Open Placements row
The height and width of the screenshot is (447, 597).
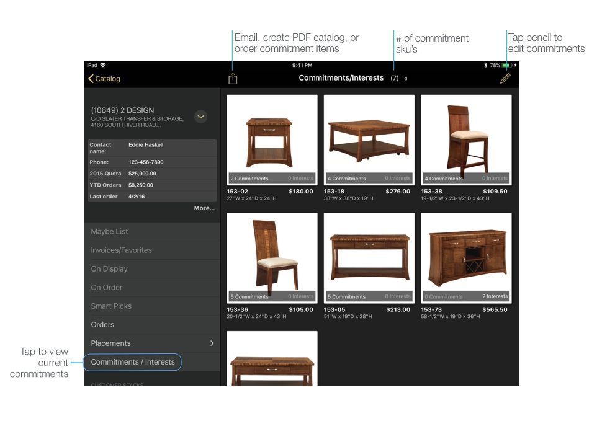pos(152,343)
